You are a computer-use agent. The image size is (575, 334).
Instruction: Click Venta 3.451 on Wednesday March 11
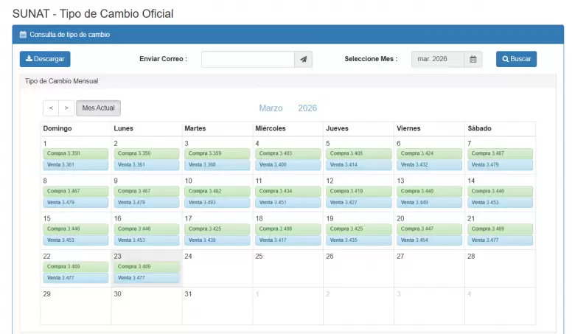pyautogui.click(x=288, y=202)
